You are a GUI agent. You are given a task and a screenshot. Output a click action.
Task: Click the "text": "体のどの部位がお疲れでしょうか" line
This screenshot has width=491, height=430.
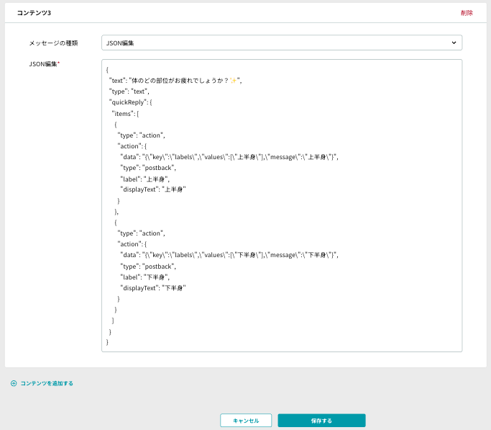click(175, 81)
